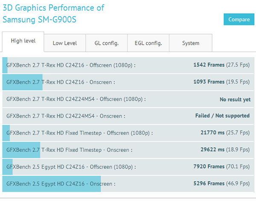Screen dimensions: 256x201
Task: Click the Failed / Not supported value
Action: 223,116
